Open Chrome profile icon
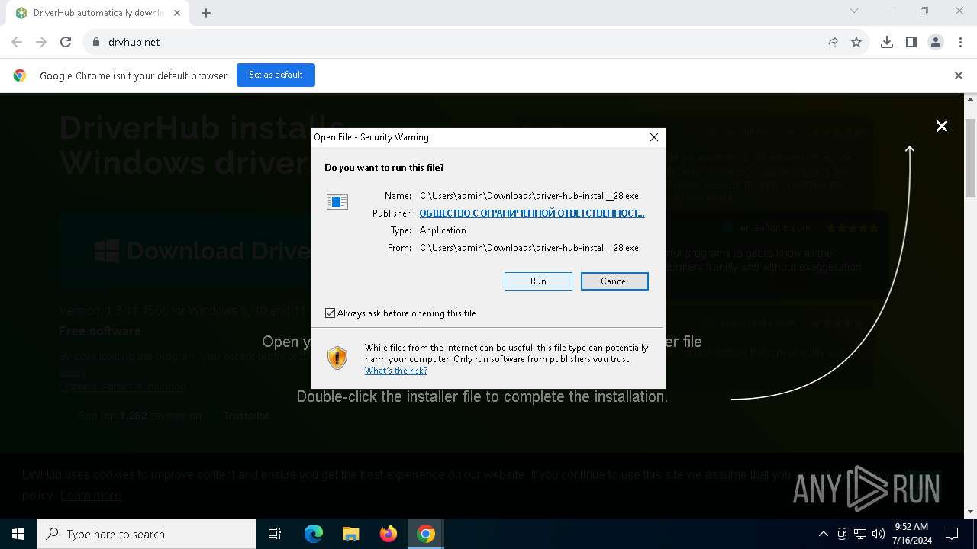The width and height of the screenshot is (977, 549). [x=936, y=43]
